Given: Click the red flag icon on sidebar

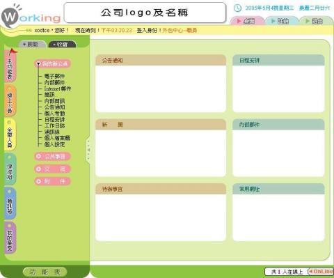Looking at the screenshot, I should pos(13,52).
